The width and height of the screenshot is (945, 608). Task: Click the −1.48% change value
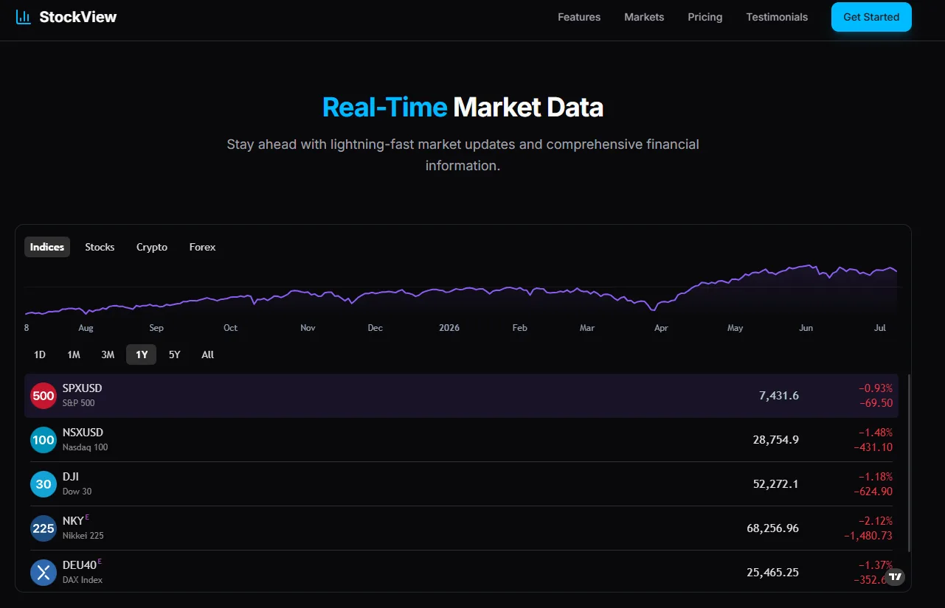[x=876, y=433]
